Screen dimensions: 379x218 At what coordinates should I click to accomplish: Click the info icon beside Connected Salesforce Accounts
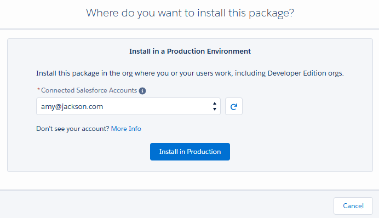coord(142,91)
